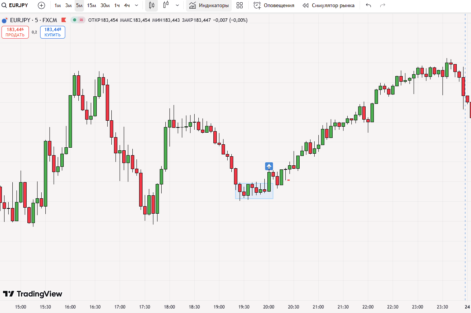This screenshot has height=313, width=471.
Task: Select the 1m timeframe
Action: [57, 6]
